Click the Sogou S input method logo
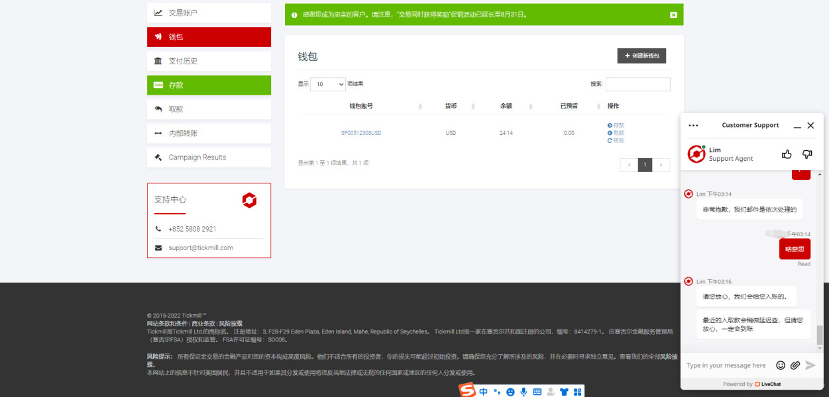 pos(468,391)
